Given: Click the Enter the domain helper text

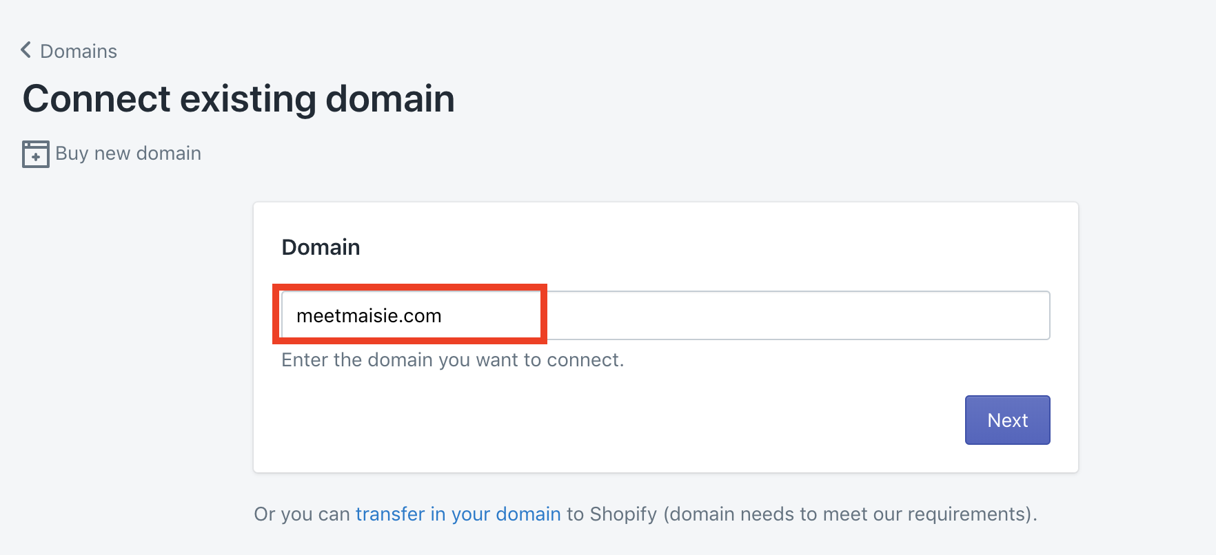Looking at the screenshot, I should coord(452,359).
